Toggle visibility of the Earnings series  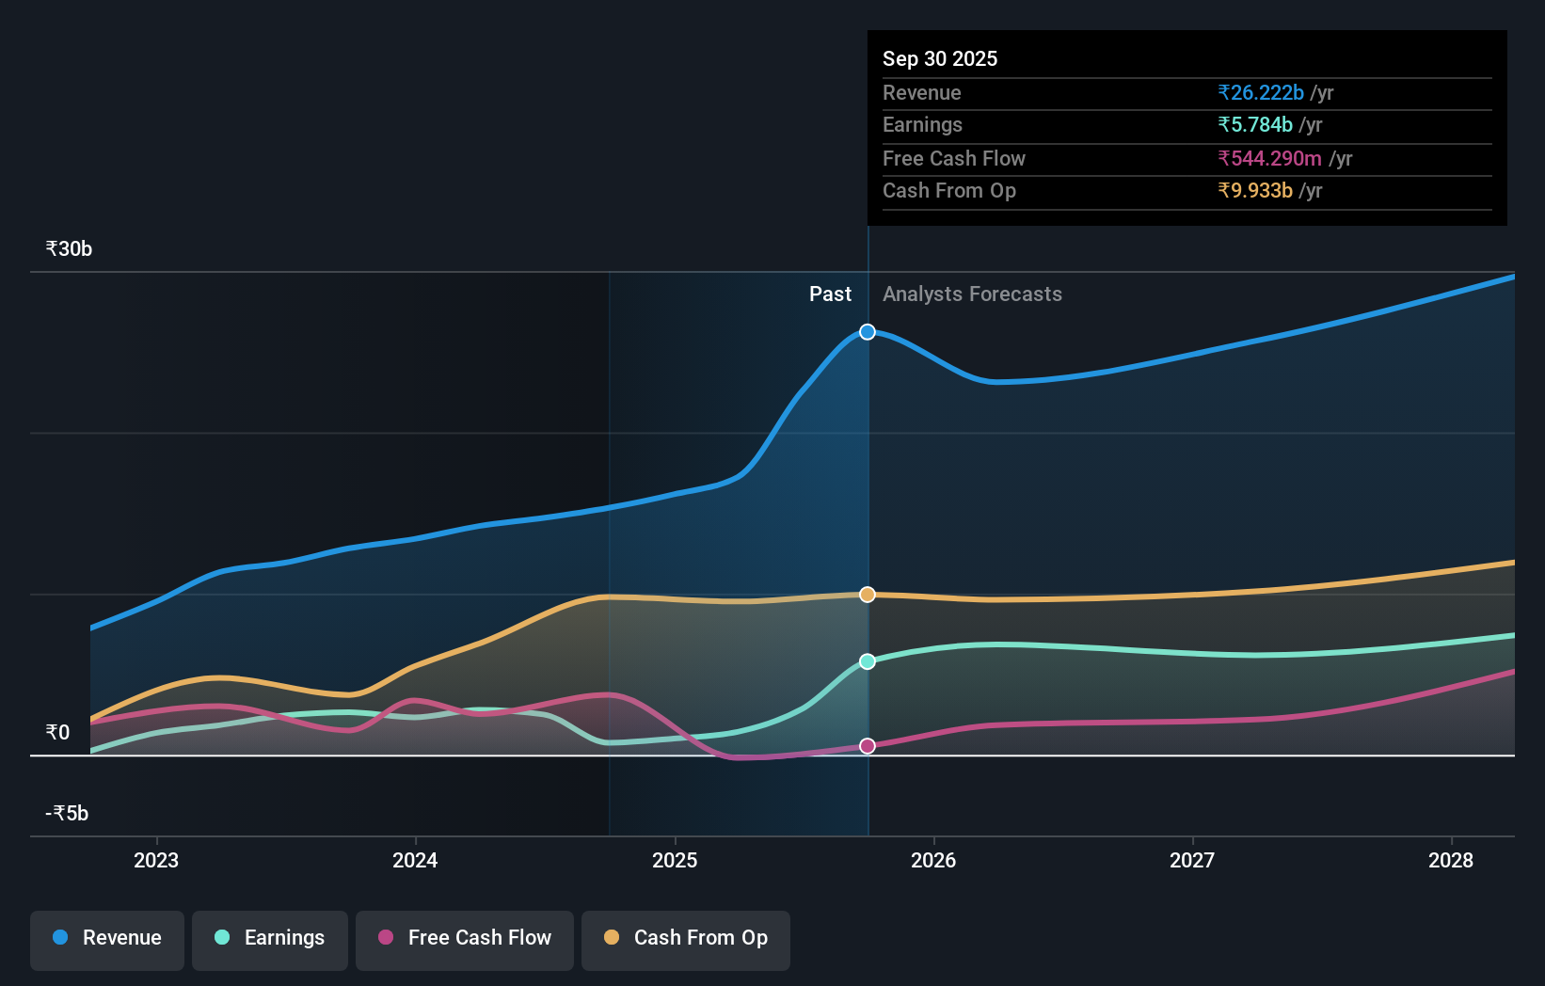270,938
